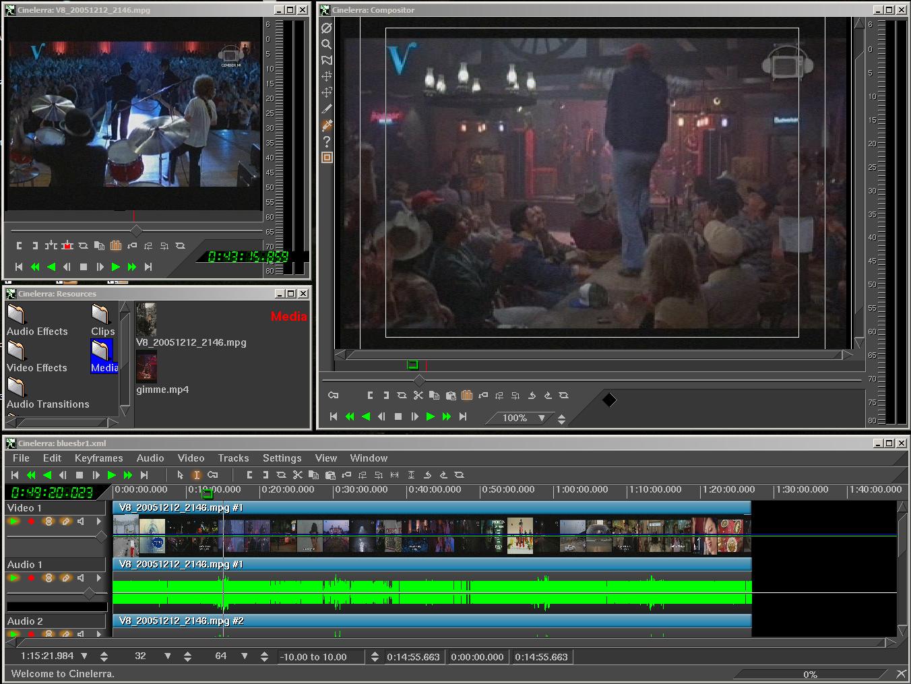The width and height of the screenshot is (911, 684).
Task: Click the splice insert icon in Viewer
Action: tap(51, 245)
